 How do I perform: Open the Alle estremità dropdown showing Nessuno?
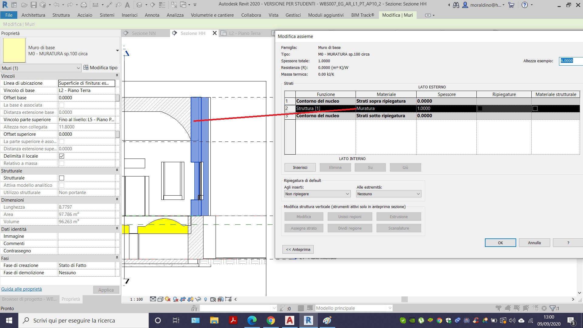(388, 194)
